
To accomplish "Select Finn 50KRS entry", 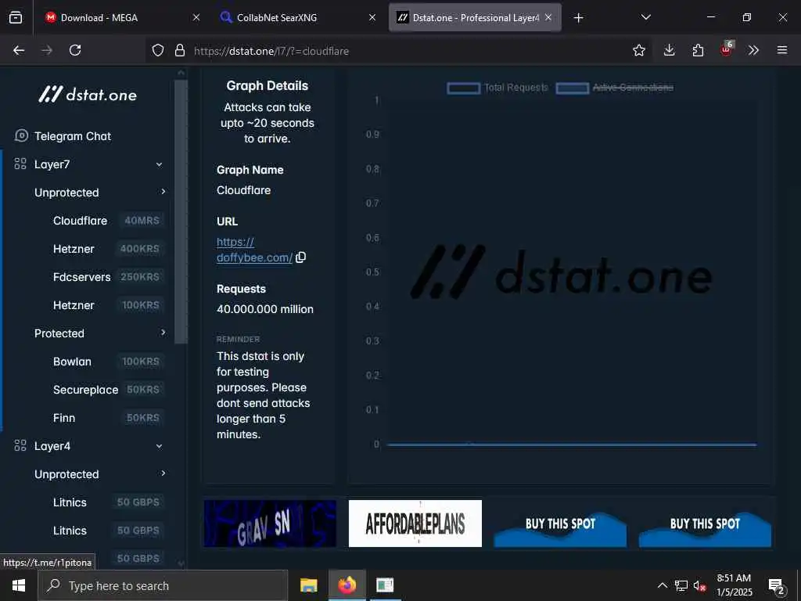I will click(108, 418).
